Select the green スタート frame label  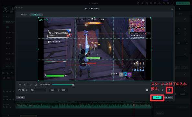44,20
